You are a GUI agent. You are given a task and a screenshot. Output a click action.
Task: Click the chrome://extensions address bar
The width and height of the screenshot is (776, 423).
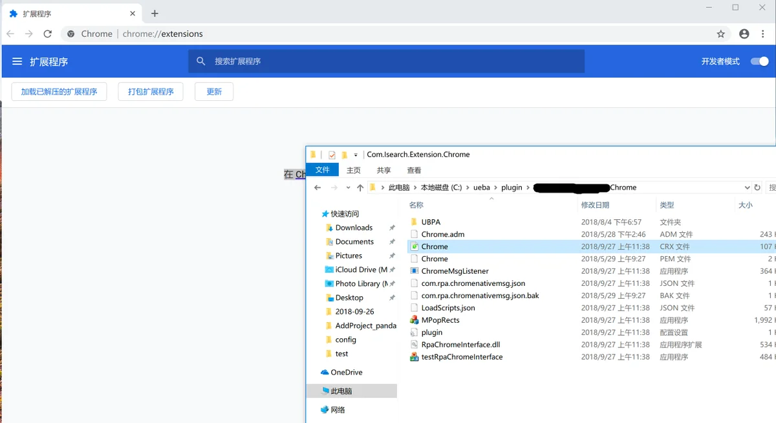tap(396, 34)
